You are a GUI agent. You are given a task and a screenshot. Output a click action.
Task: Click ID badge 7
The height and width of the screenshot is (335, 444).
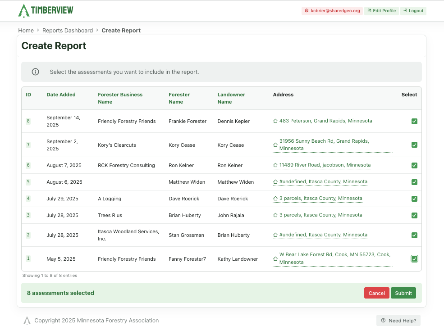(x=28, y=145)
